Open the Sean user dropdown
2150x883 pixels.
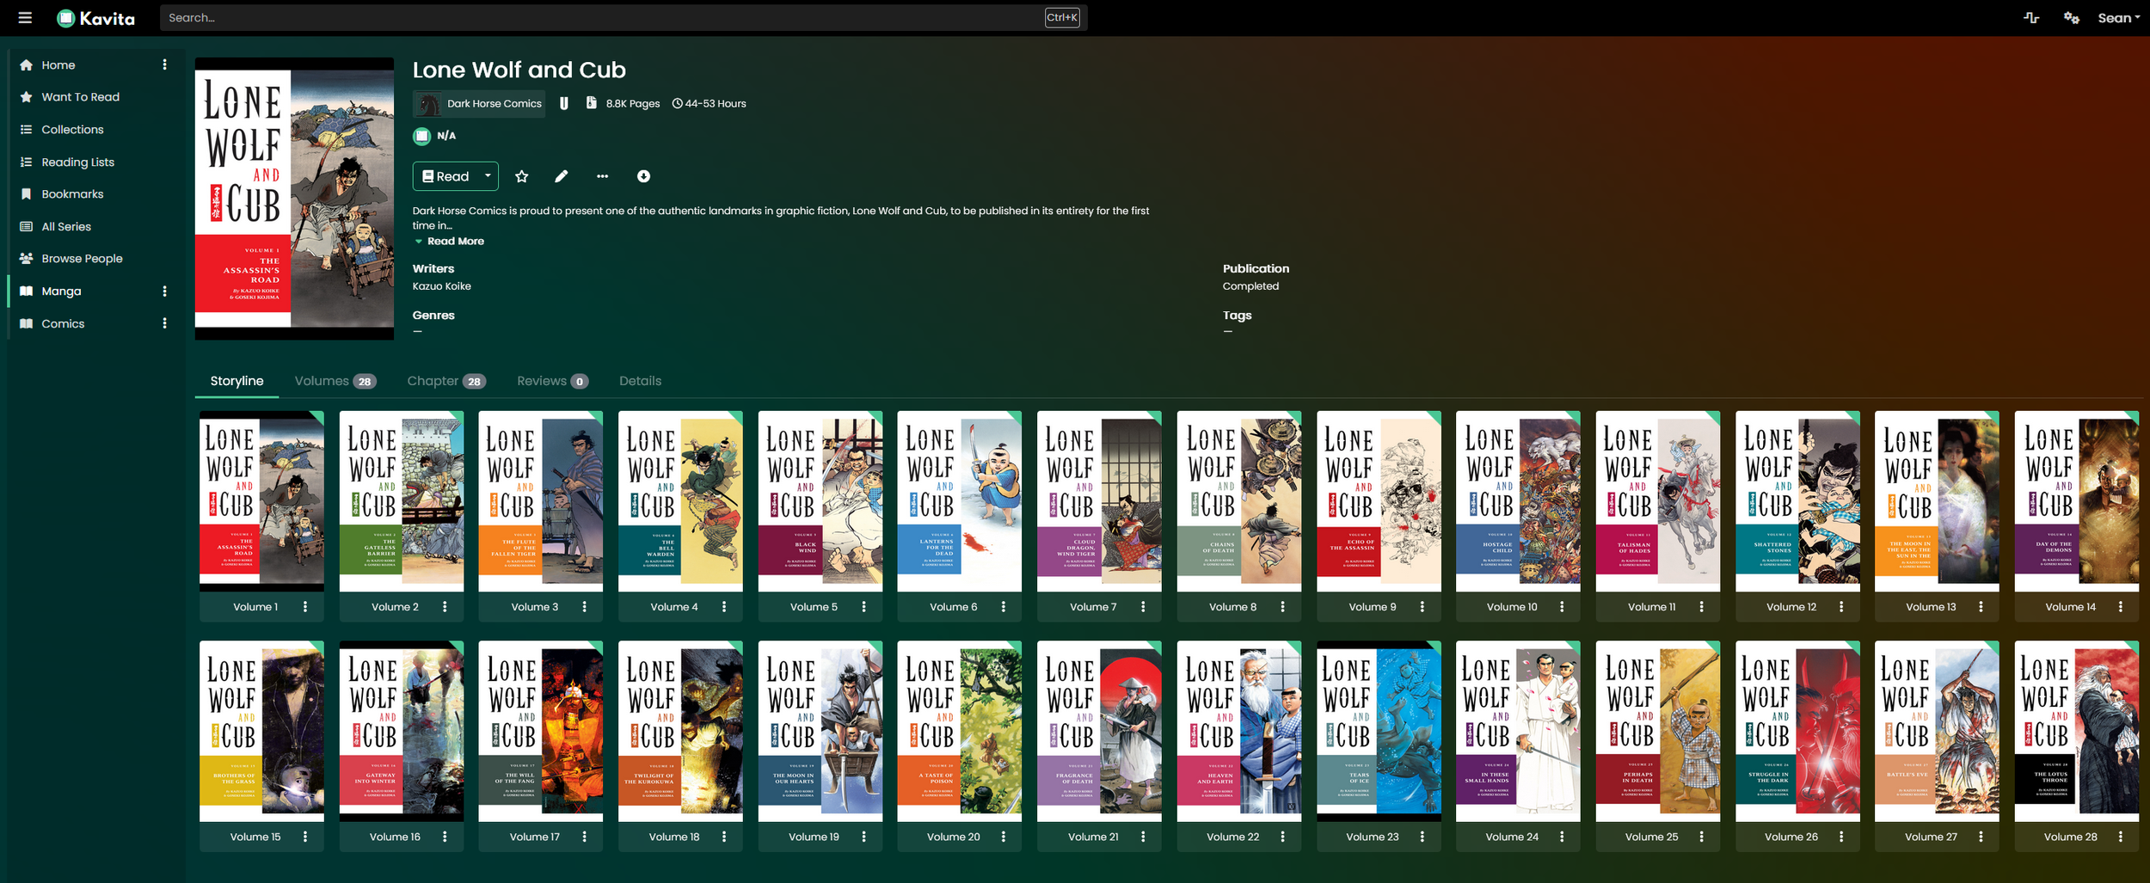(x=2118, y=18)
